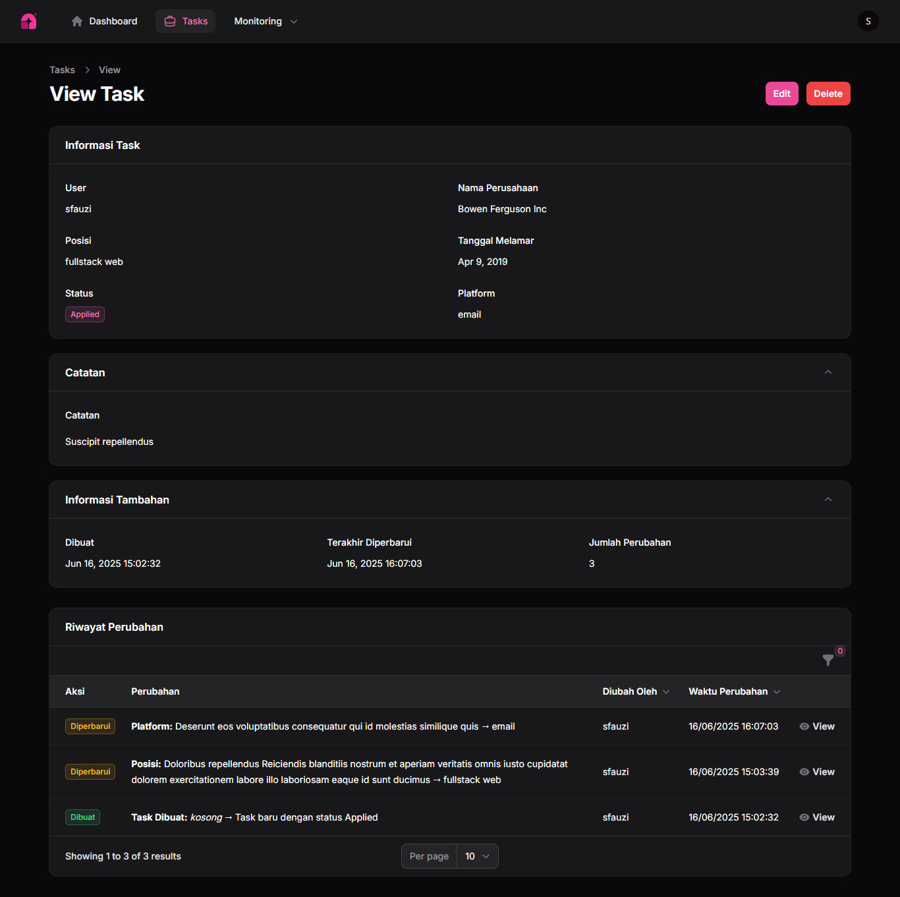
Task: Click the eye icon in the 15:03:39 row
Action: [x=804, y=772]
